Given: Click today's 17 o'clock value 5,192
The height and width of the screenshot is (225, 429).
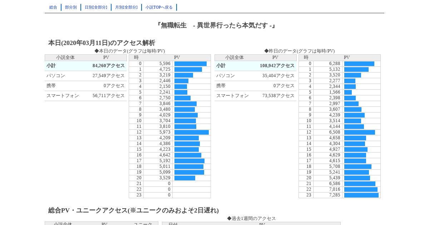Looking at the screenshot, I should [165, 161].
